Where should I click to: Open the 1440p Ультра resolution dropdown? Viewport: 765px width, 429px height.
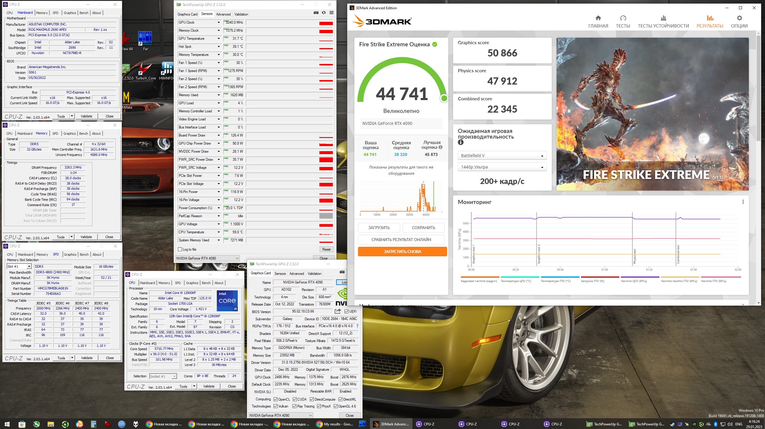[x=502, y=167]
